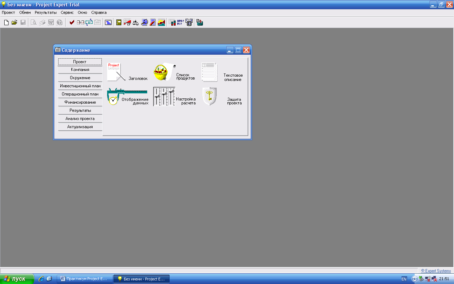Click the taskbar clock showing 21:51
This screenshot has height=284, width=454.
(444, 279)
